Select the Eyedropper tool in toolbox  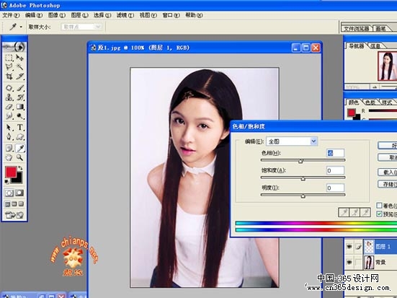[x=20, y=148]
